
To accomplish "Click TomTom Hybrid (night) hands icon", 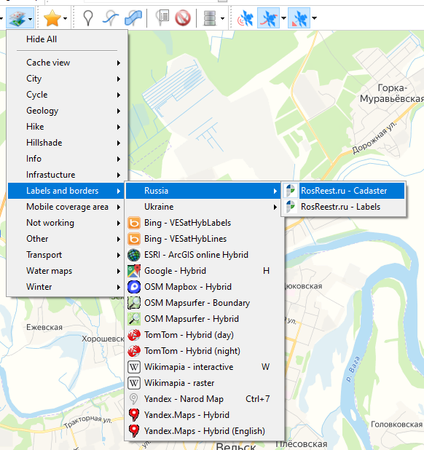I will (x=134, y=351).
